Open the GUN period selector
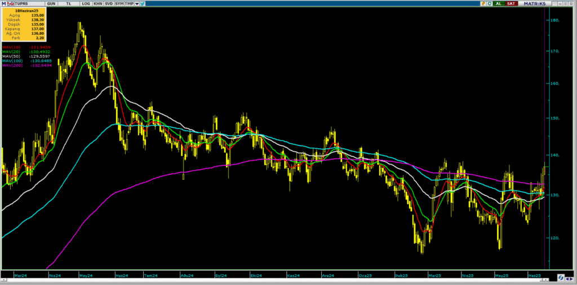 pos(52,3)
